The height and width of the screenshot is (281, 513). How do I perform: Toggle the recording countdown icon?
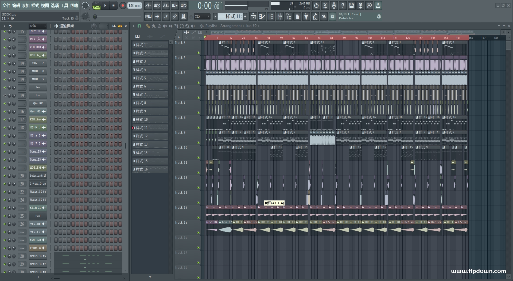pos(166,5)
